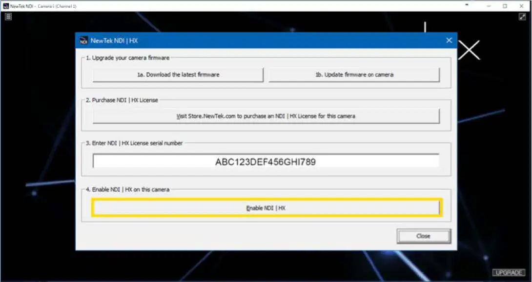Click the NewTek NDI app icon in title bar
Image resolution: width=532 pixels, height=282 pixels.
point(6,6)
